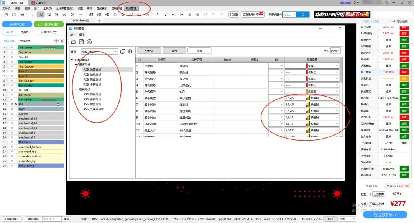Click the zoom in magnifier icon
Image resolution: width=414 pixels, height=223 pixels.
pos(190,15)
